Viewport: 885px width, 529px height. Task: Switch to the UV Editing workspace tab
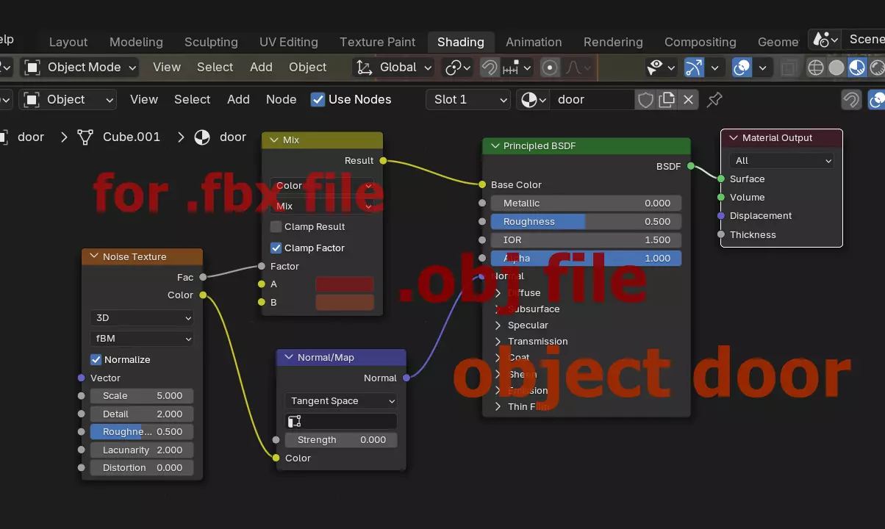click(x=289, y=42)
